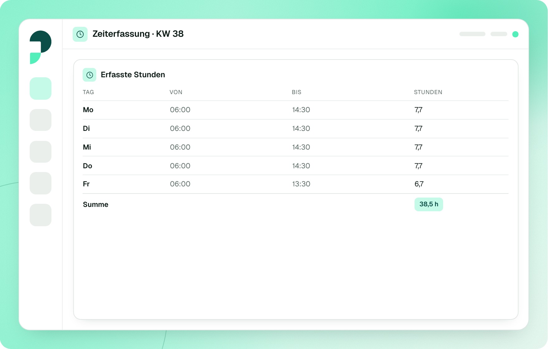Open the first grey sidebar tile below the mint one
Viewport: 548px width, 349px height.
(40, 120)
